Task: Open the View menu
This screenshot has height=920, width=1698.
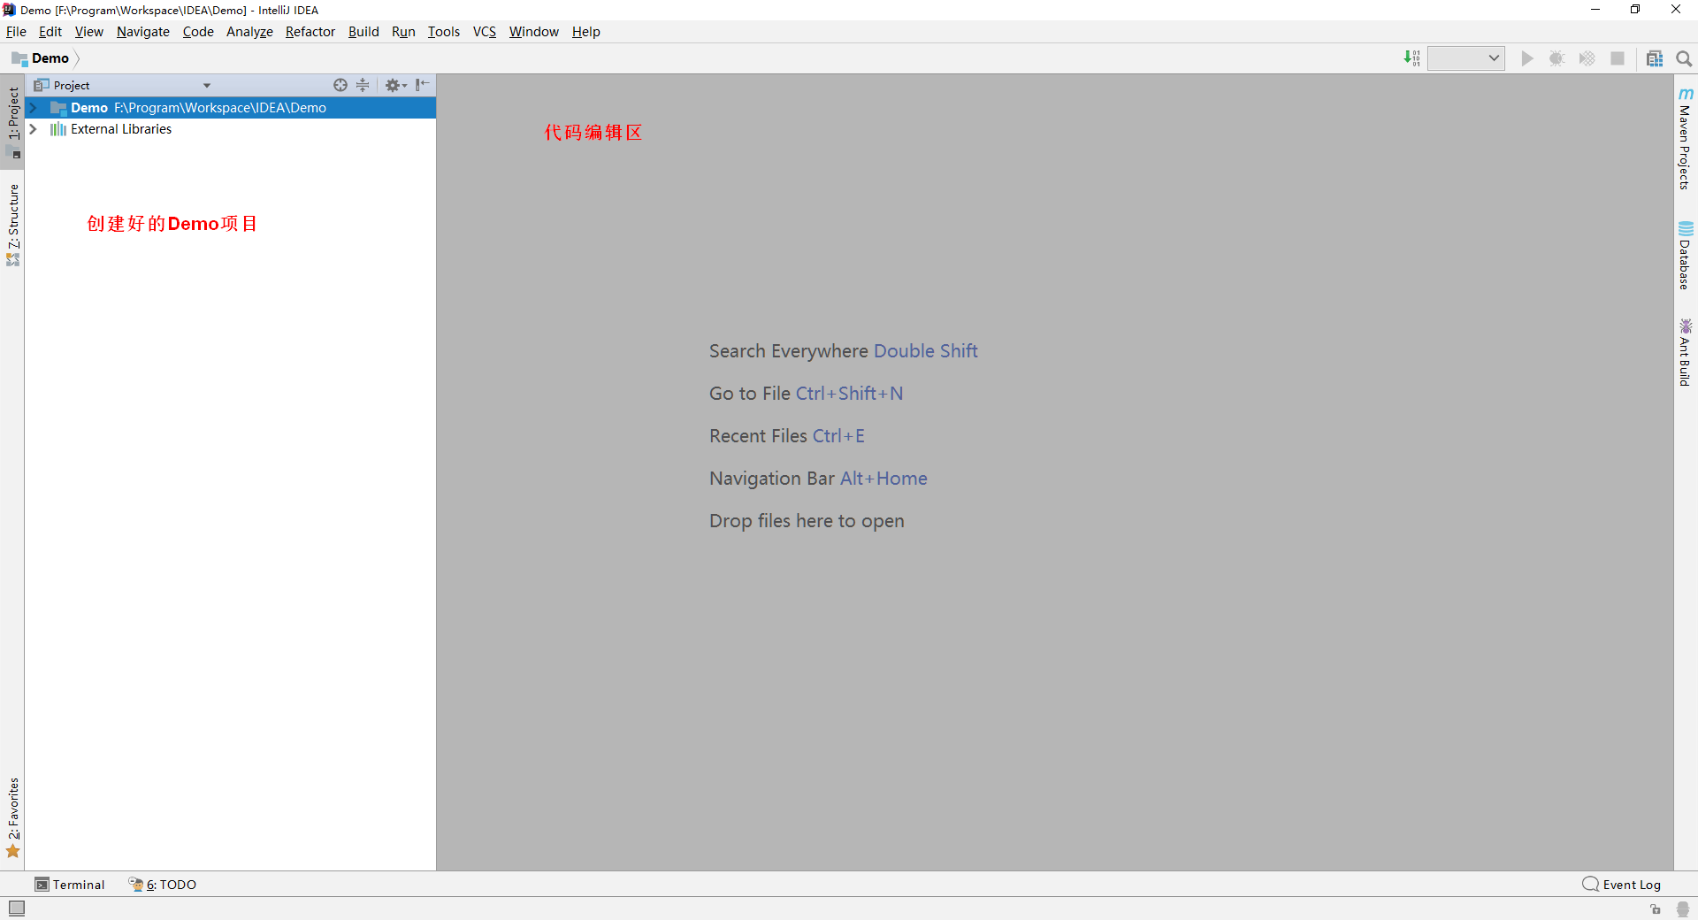Action: point(88,32)
